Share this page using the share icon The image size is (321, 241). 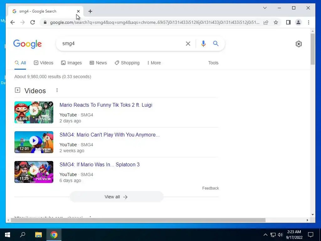click(x=266, y=22)
